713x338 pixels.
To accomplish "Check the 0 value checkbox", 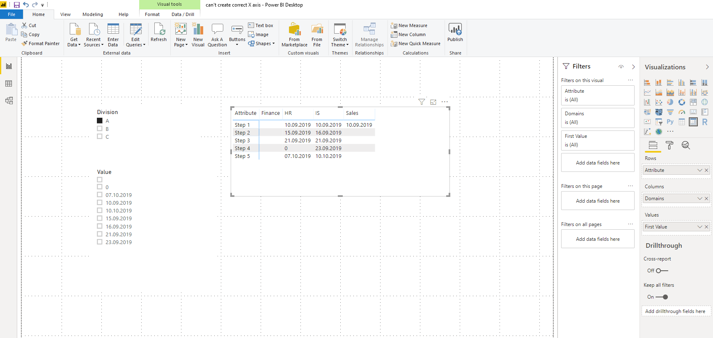I will click(x=99, y=187).
